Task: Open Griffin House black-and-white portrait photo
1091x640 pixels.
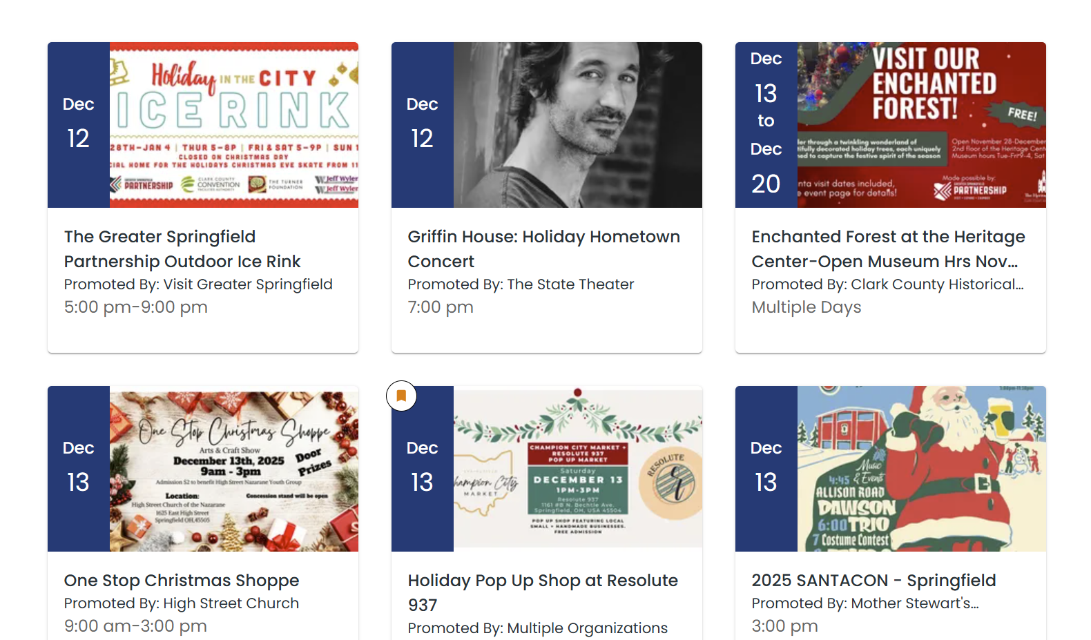Action: pos(577,125)
